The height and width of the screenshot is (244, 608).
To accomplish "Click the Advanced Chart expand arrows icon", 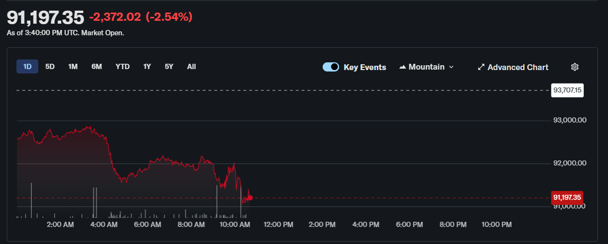I will tap(481, 67).
